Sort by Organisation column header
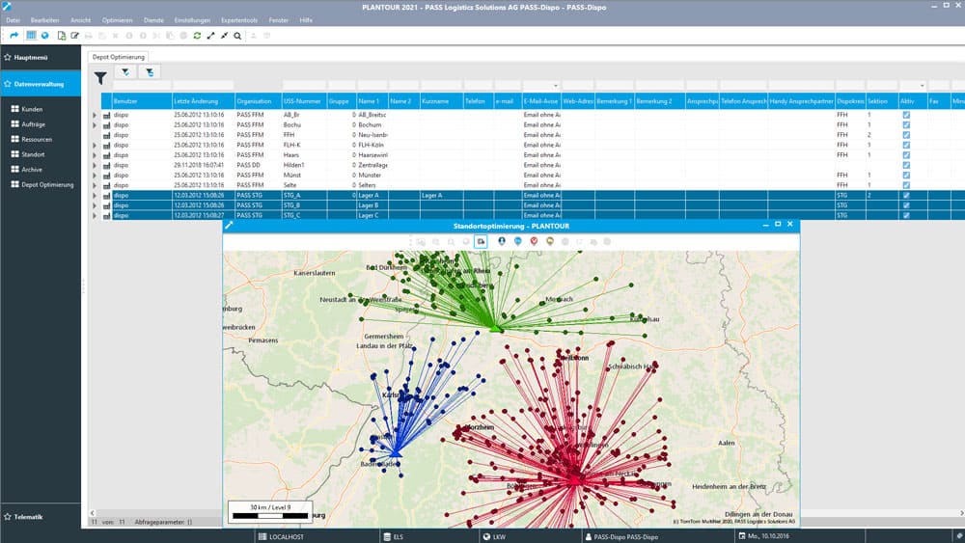 pos(258,101)
